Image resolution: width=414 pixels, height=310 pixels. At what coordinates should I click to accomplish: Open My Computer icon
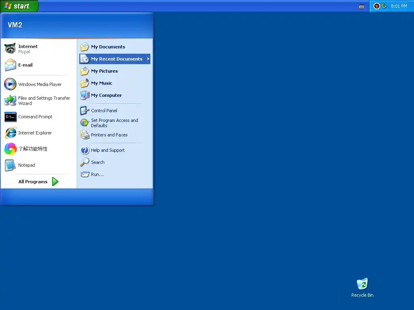[85, 95]
